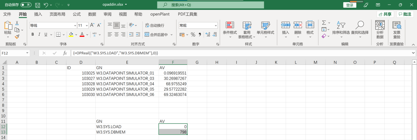417x140 pixels.
Task: Click the Share (共享) button
Action: (385, 14)
